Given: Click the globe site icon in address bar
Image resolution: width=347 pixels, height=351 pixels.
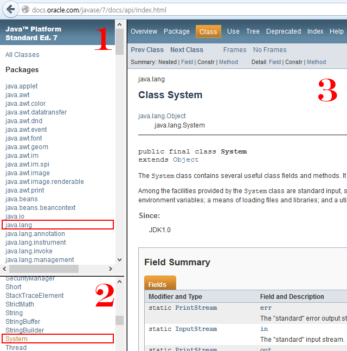Looking at the screenshot, I should [25, 10].
